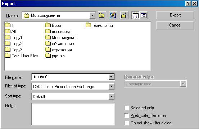Switch to details view icon
Image resolution: width=199 pixels, height=129 pixels.
click(x=144, y=15)
